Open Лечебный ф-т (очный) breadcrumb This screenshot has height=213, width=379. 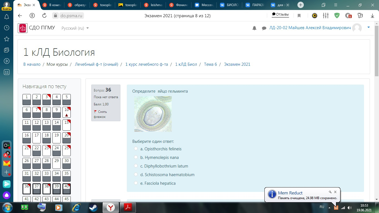(x=97, y=64)
